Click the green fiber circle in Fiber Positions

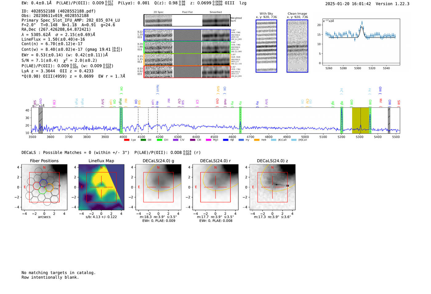tap(42, 190)
